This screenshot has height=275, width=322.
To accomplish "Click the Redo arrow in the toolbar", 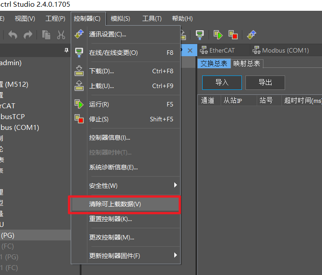I will [28, 35].
